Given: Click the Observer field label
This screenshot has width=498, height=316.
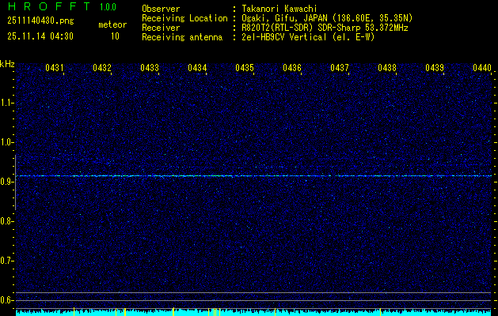Looking at the screenshot, I should (161, 9).
